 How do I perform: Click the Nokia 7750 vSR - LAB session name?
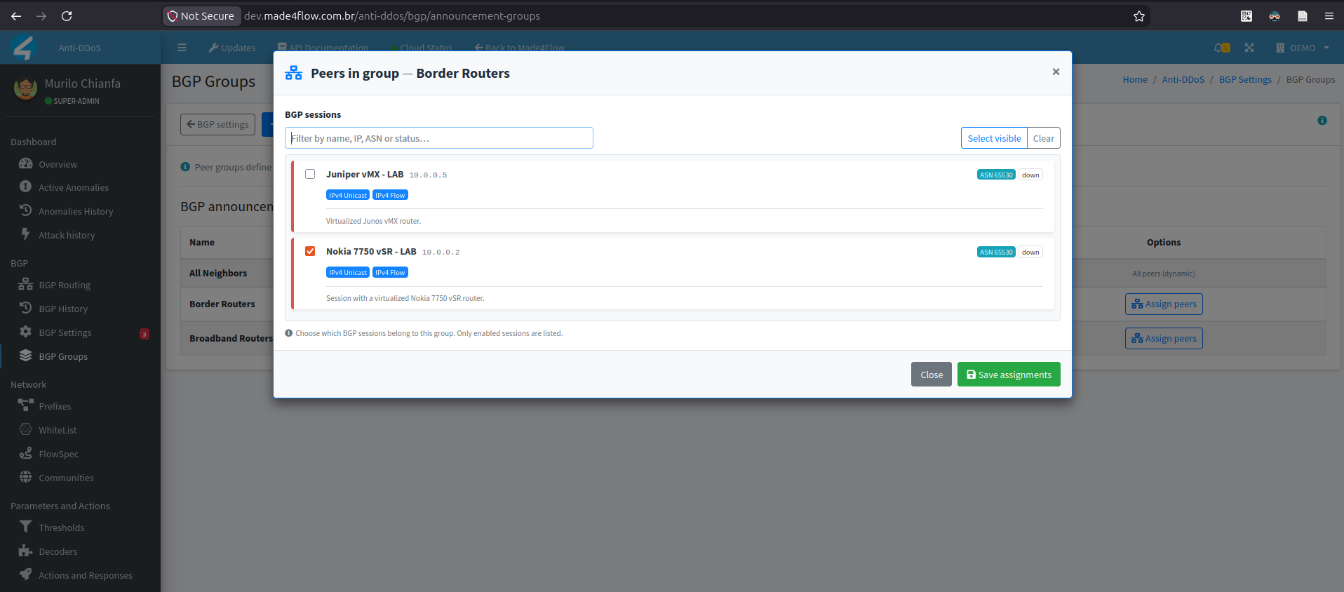[x=371, y=251]
